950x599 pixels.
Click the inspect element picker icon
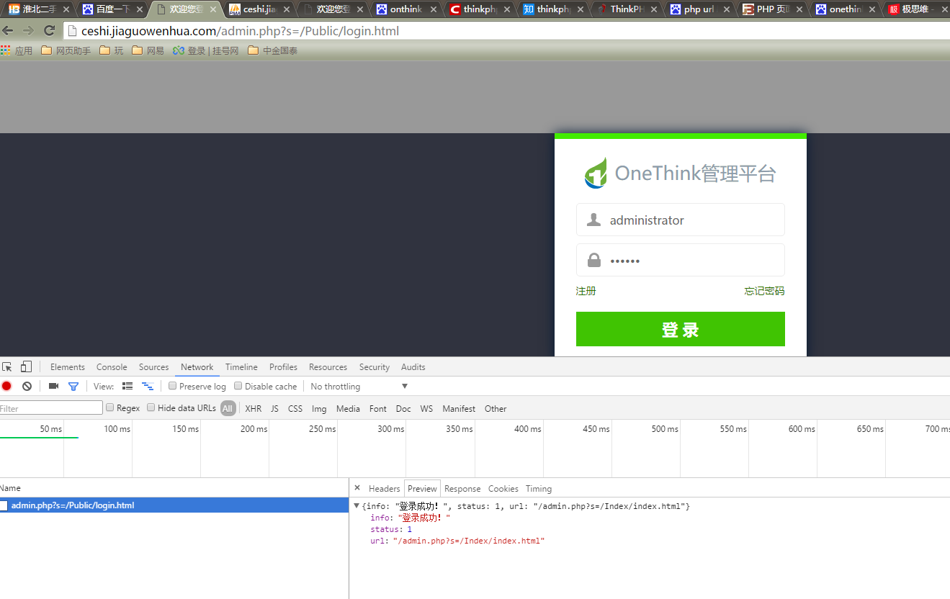(7, 366)
